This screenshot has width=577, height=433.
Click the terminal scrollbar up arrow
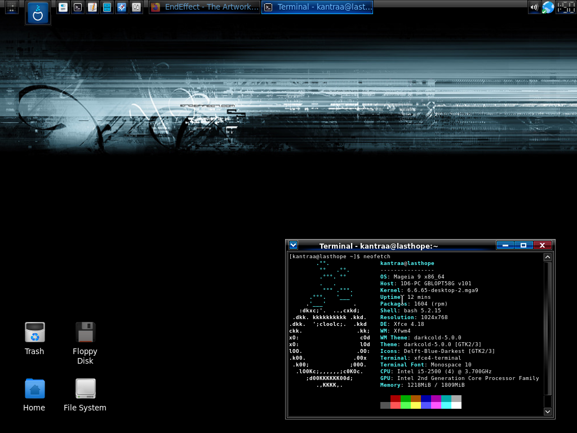[548, 257]
